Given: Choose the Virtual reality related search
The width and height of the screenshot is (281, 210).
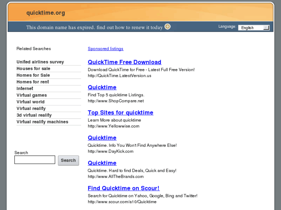Looking at the screenshot, I should pyautogui.click(x=31, y=108).
